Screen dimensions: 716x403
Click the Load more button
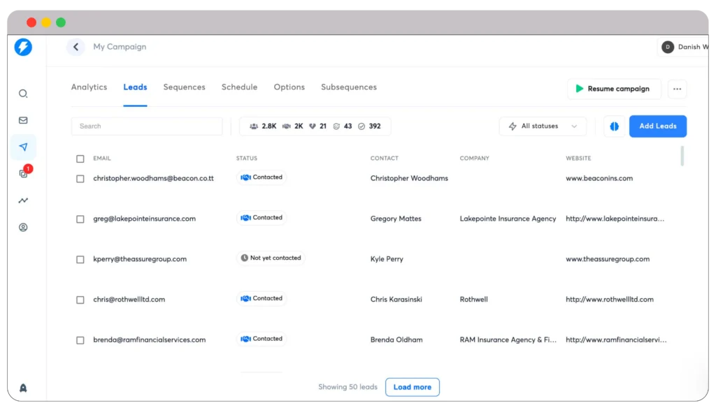pos(412,387)
